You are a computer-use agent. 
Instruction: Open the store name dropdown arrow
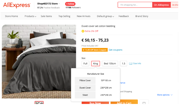pos(59,4)
